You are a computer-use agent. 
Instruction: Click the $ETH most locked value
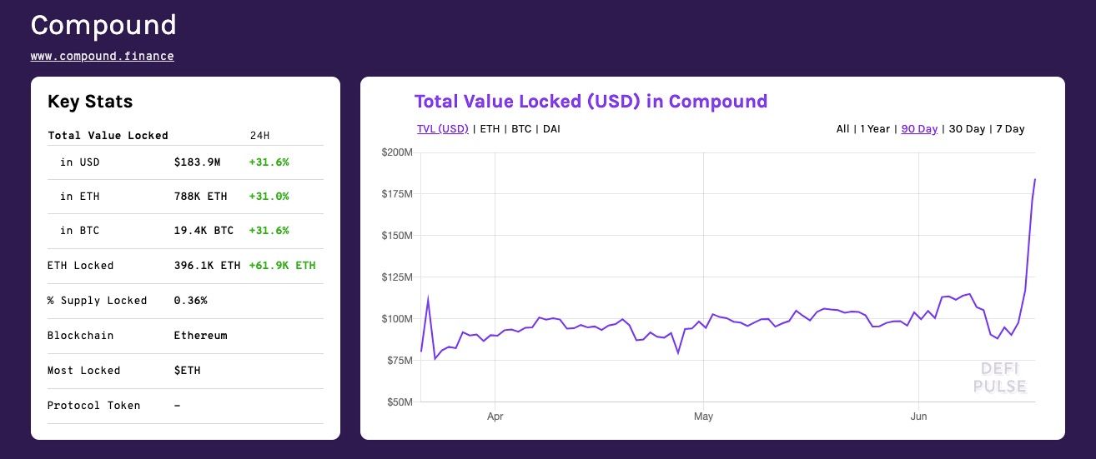[x=187, y=371]
